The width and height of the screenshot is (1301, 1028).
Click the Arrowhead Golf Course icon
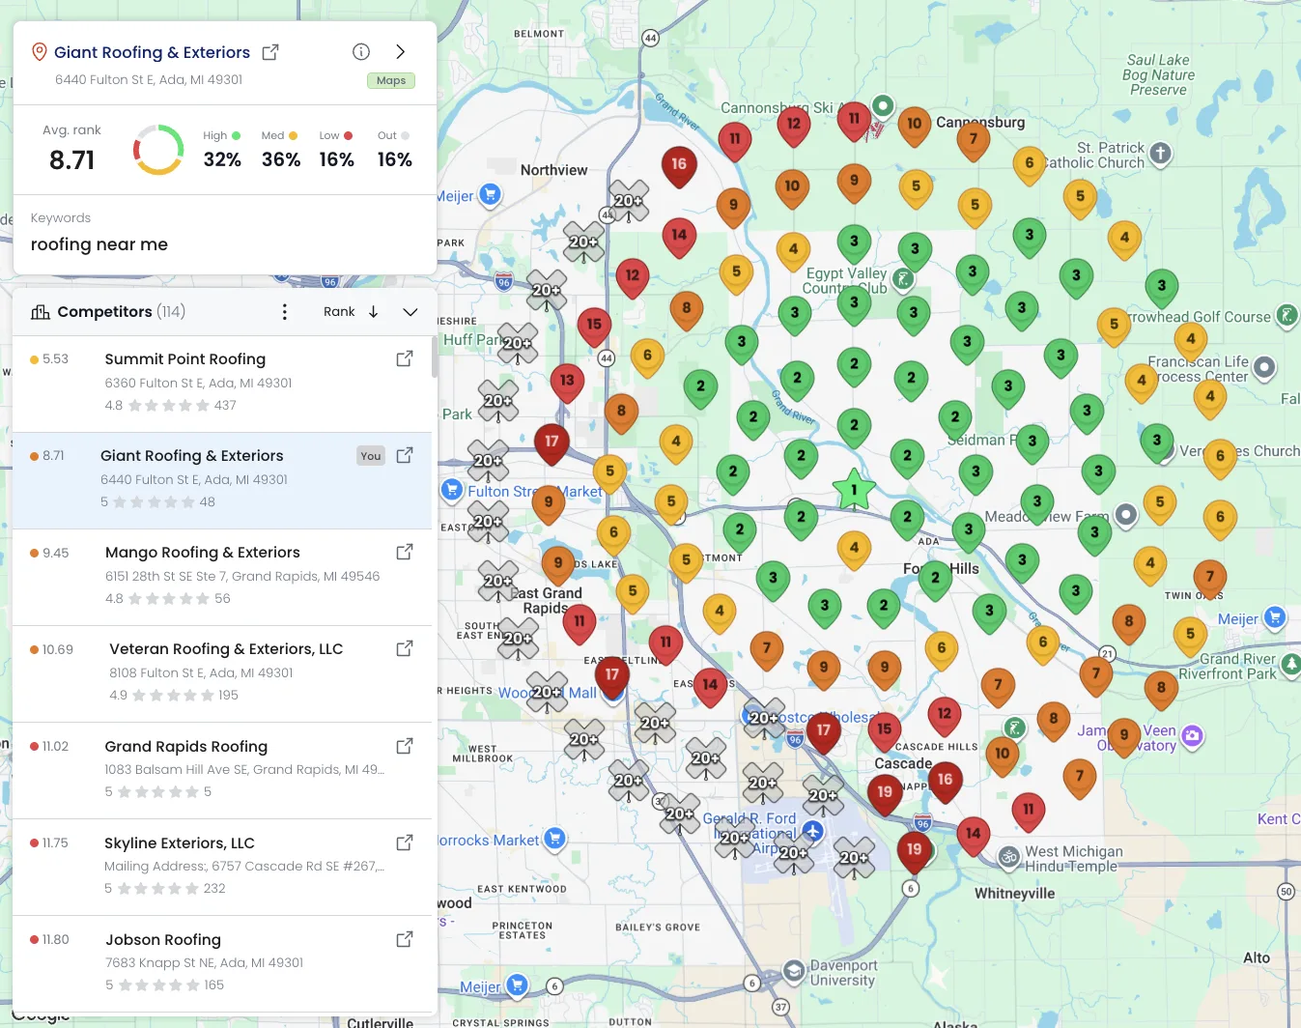coord(1287,315)
